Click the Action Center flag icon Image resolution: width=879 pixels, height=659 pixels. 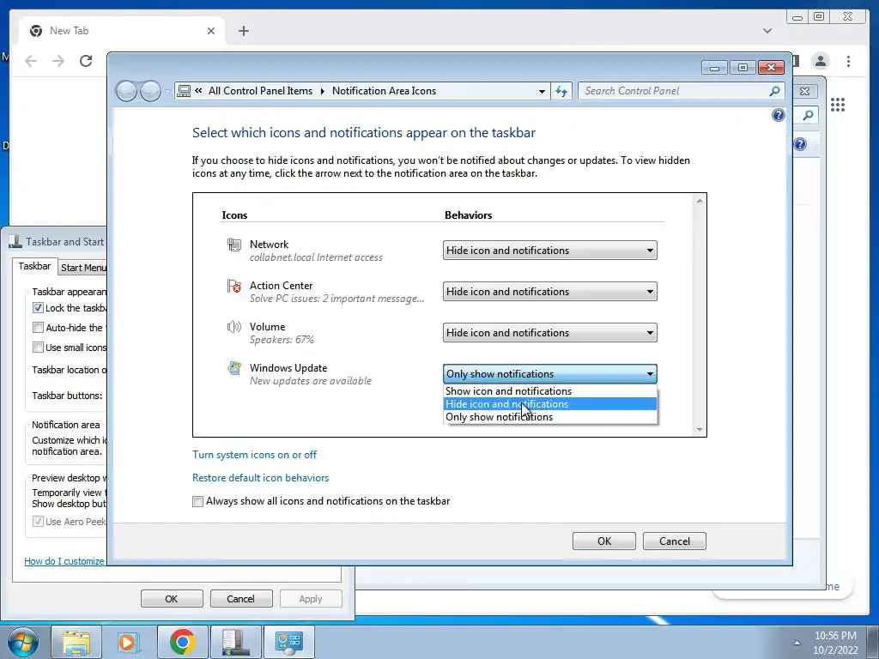(x=233, y=287)
